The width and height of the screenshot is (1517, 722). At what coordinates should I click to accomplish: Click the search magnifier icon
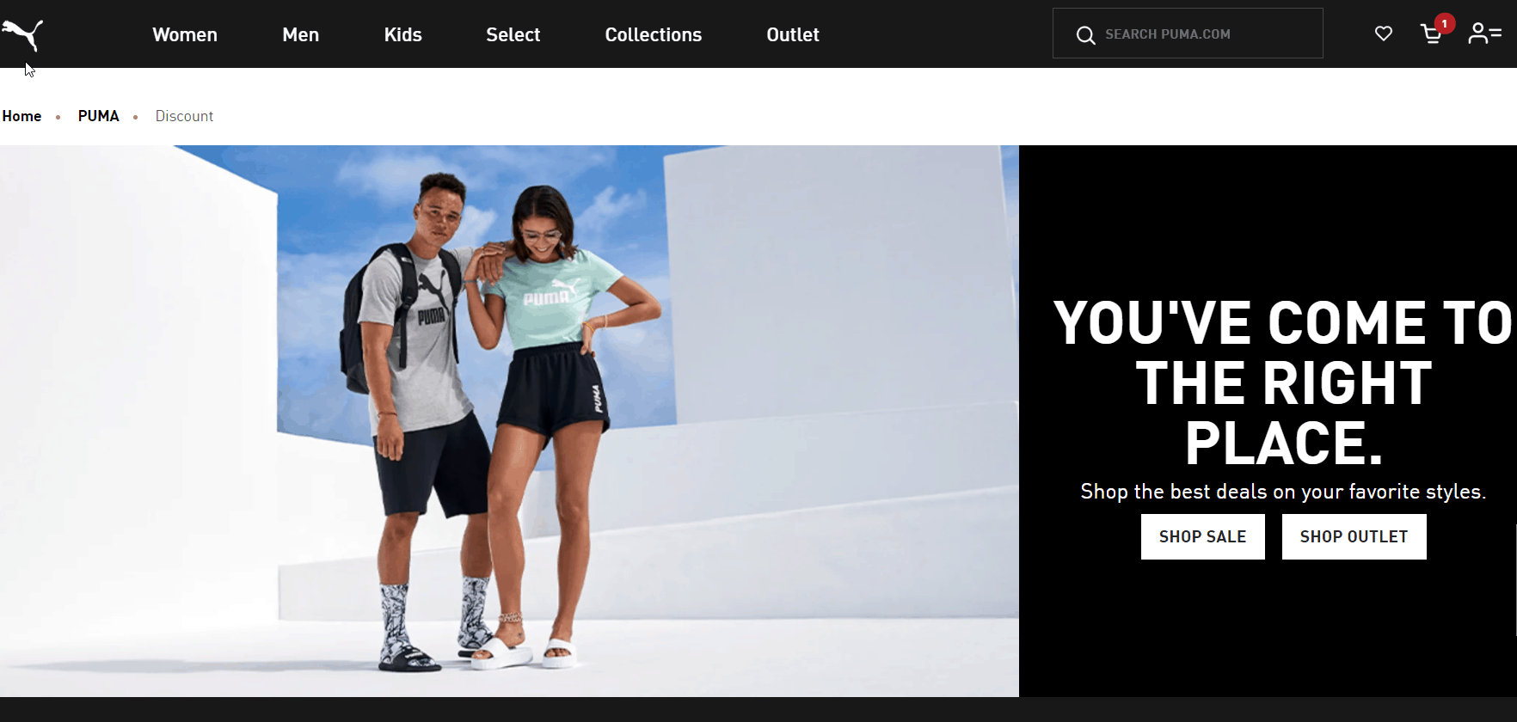[x=1086, y=35]
